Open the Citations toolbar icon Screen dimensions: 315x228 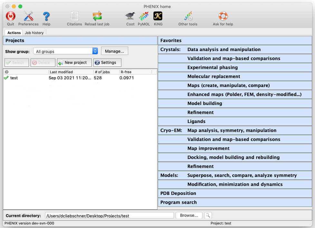click(x=74, y=16)
